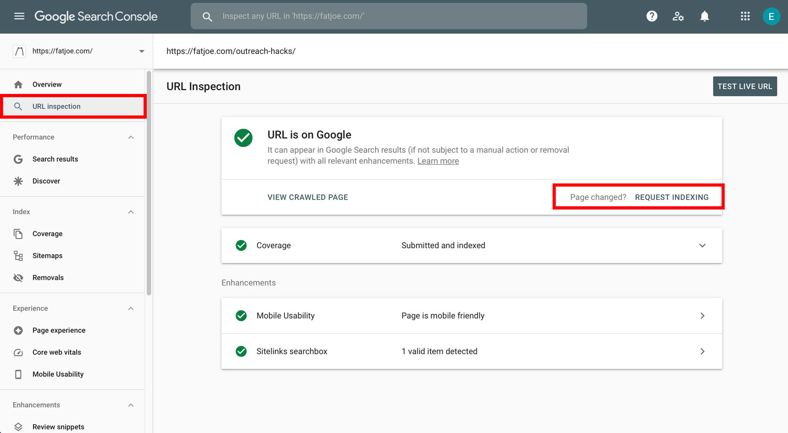Screen dimensions: 788x433
Task: Click the fatjoe property logo icon
Action: click(19, 51)
